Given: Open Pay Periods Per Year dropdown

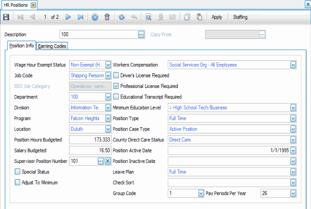Looking at the screenshot, I should coord(293,193).
